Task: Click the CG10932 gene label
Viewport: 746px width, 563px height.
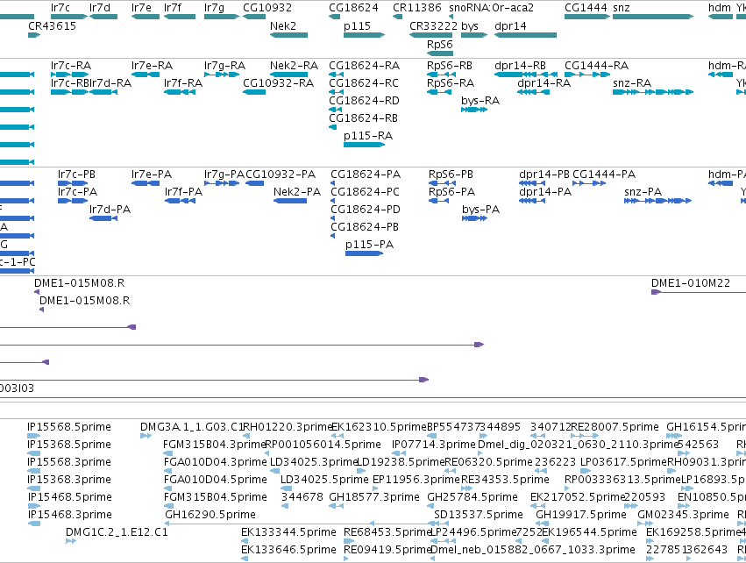Action: click(266, 8)
